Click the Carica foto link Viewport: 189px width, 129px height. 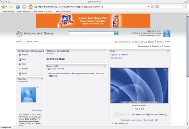point(37,110)
